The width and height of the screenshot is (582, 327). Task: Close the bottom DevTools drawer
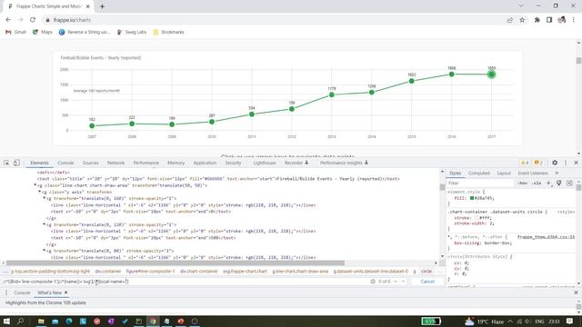point(576,292)
